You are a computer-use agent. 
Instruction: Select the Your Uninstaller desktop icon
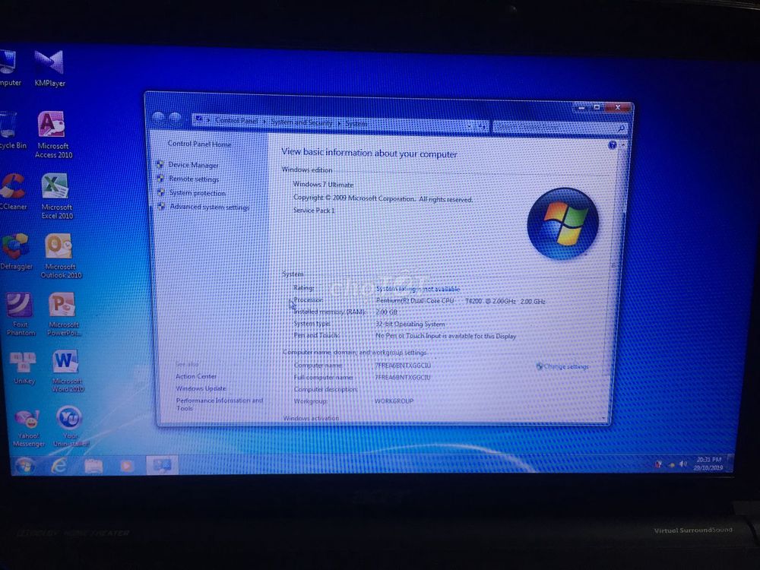coord(70,426)
